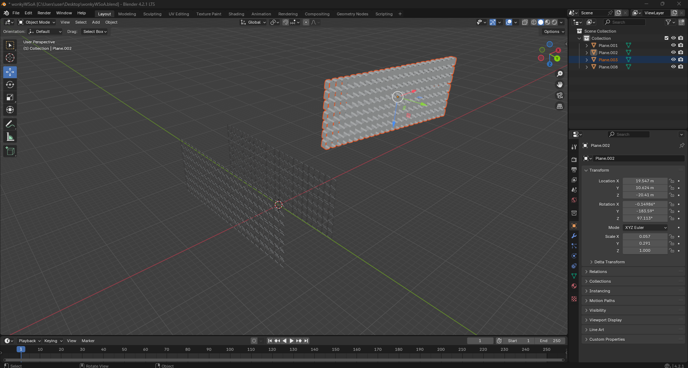Viewport: 688px width, 368px height.
Task: Disable Plane.008 in renders camera icon
Action: [680, 67]
